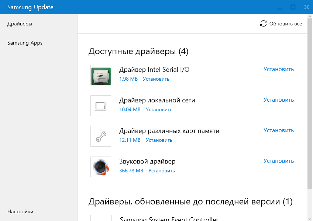Screen dimensions: 313x221
Task: Click the Intel Serial I/O chip icon
Action: click(x=101, y=75)
